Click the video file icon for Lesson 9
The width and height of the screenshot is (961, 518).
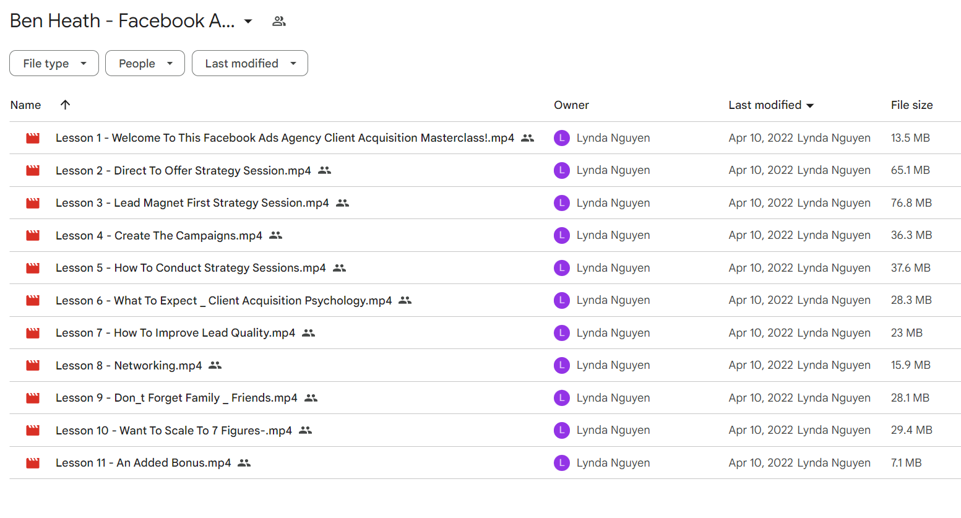pos(33,398)
